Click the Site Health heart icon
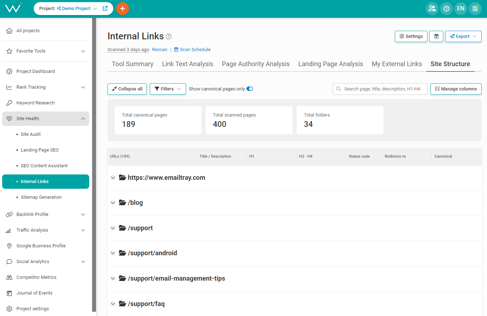The height and width of the screenshot is (316, 487). (x=9, y=119)
